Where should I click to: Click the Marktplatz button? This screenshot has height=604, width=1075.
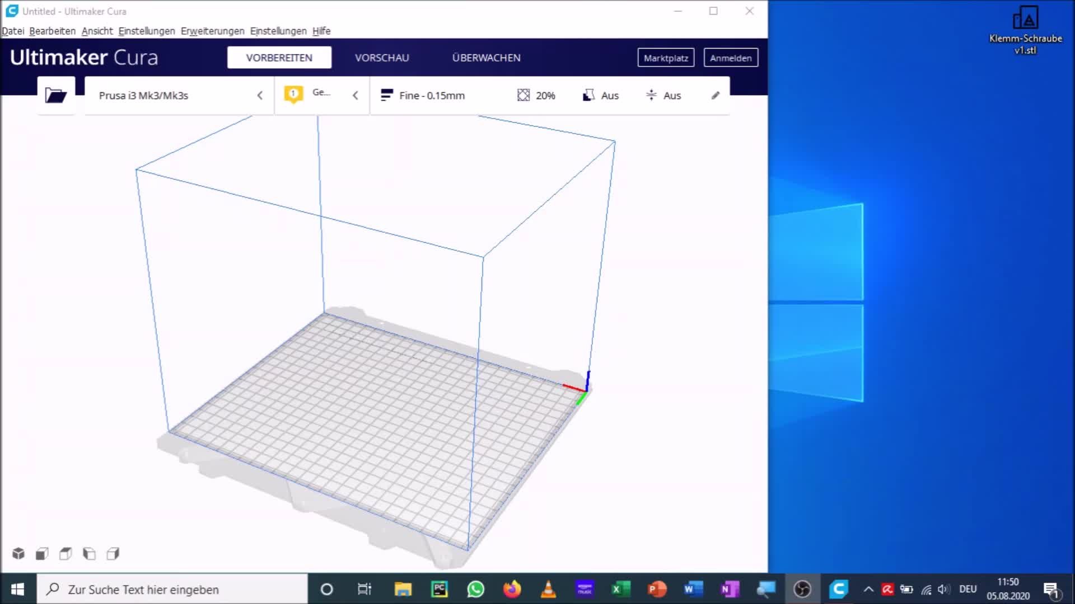point(666,58)
